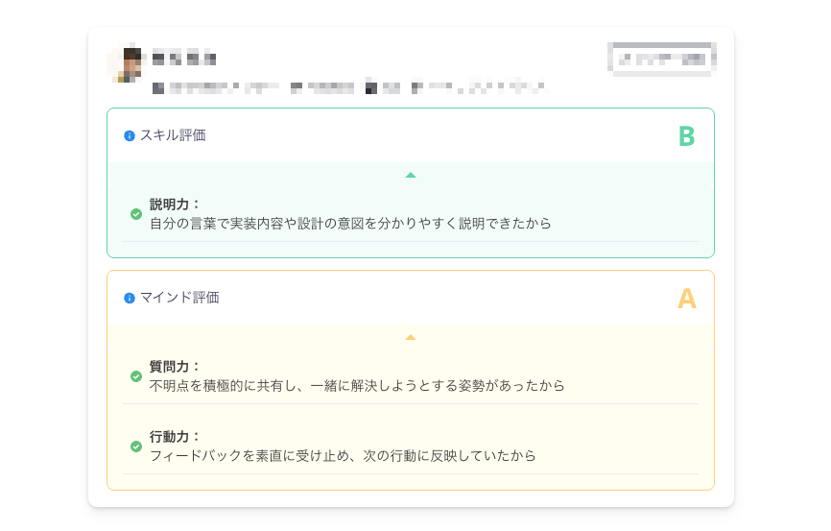Click info icon beside スキル評価
The image size is (831, 531).
pos(130,135)
